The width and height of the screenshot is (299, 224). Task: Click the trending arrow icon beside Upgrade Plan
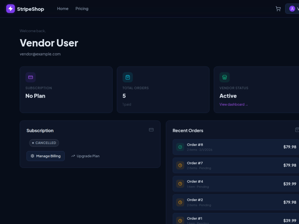pos(73,156)
